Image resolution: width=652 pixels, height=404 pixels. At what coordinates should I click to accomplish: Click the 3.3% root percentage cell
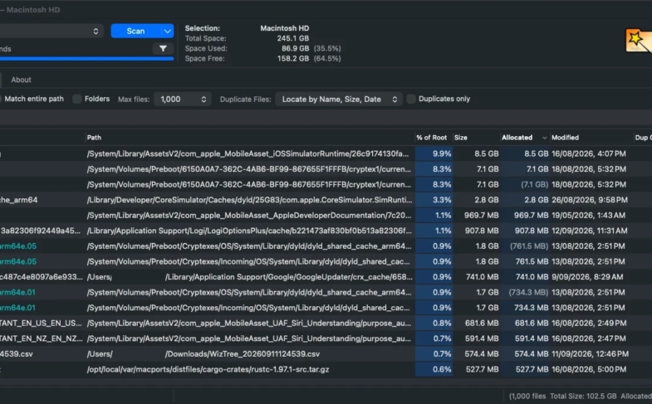click(434, 200)
